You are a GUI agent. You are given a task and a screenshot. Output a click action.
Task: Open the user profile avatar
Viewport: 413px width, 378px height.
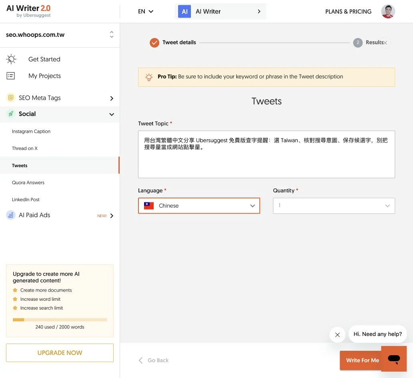388,11
